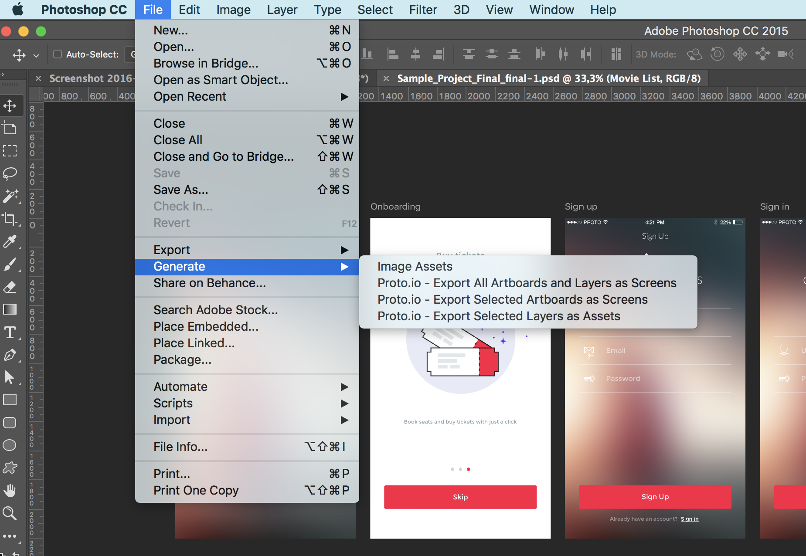
Task: Click the Distribute Top Edges icon
Action: tap(469, 54)
